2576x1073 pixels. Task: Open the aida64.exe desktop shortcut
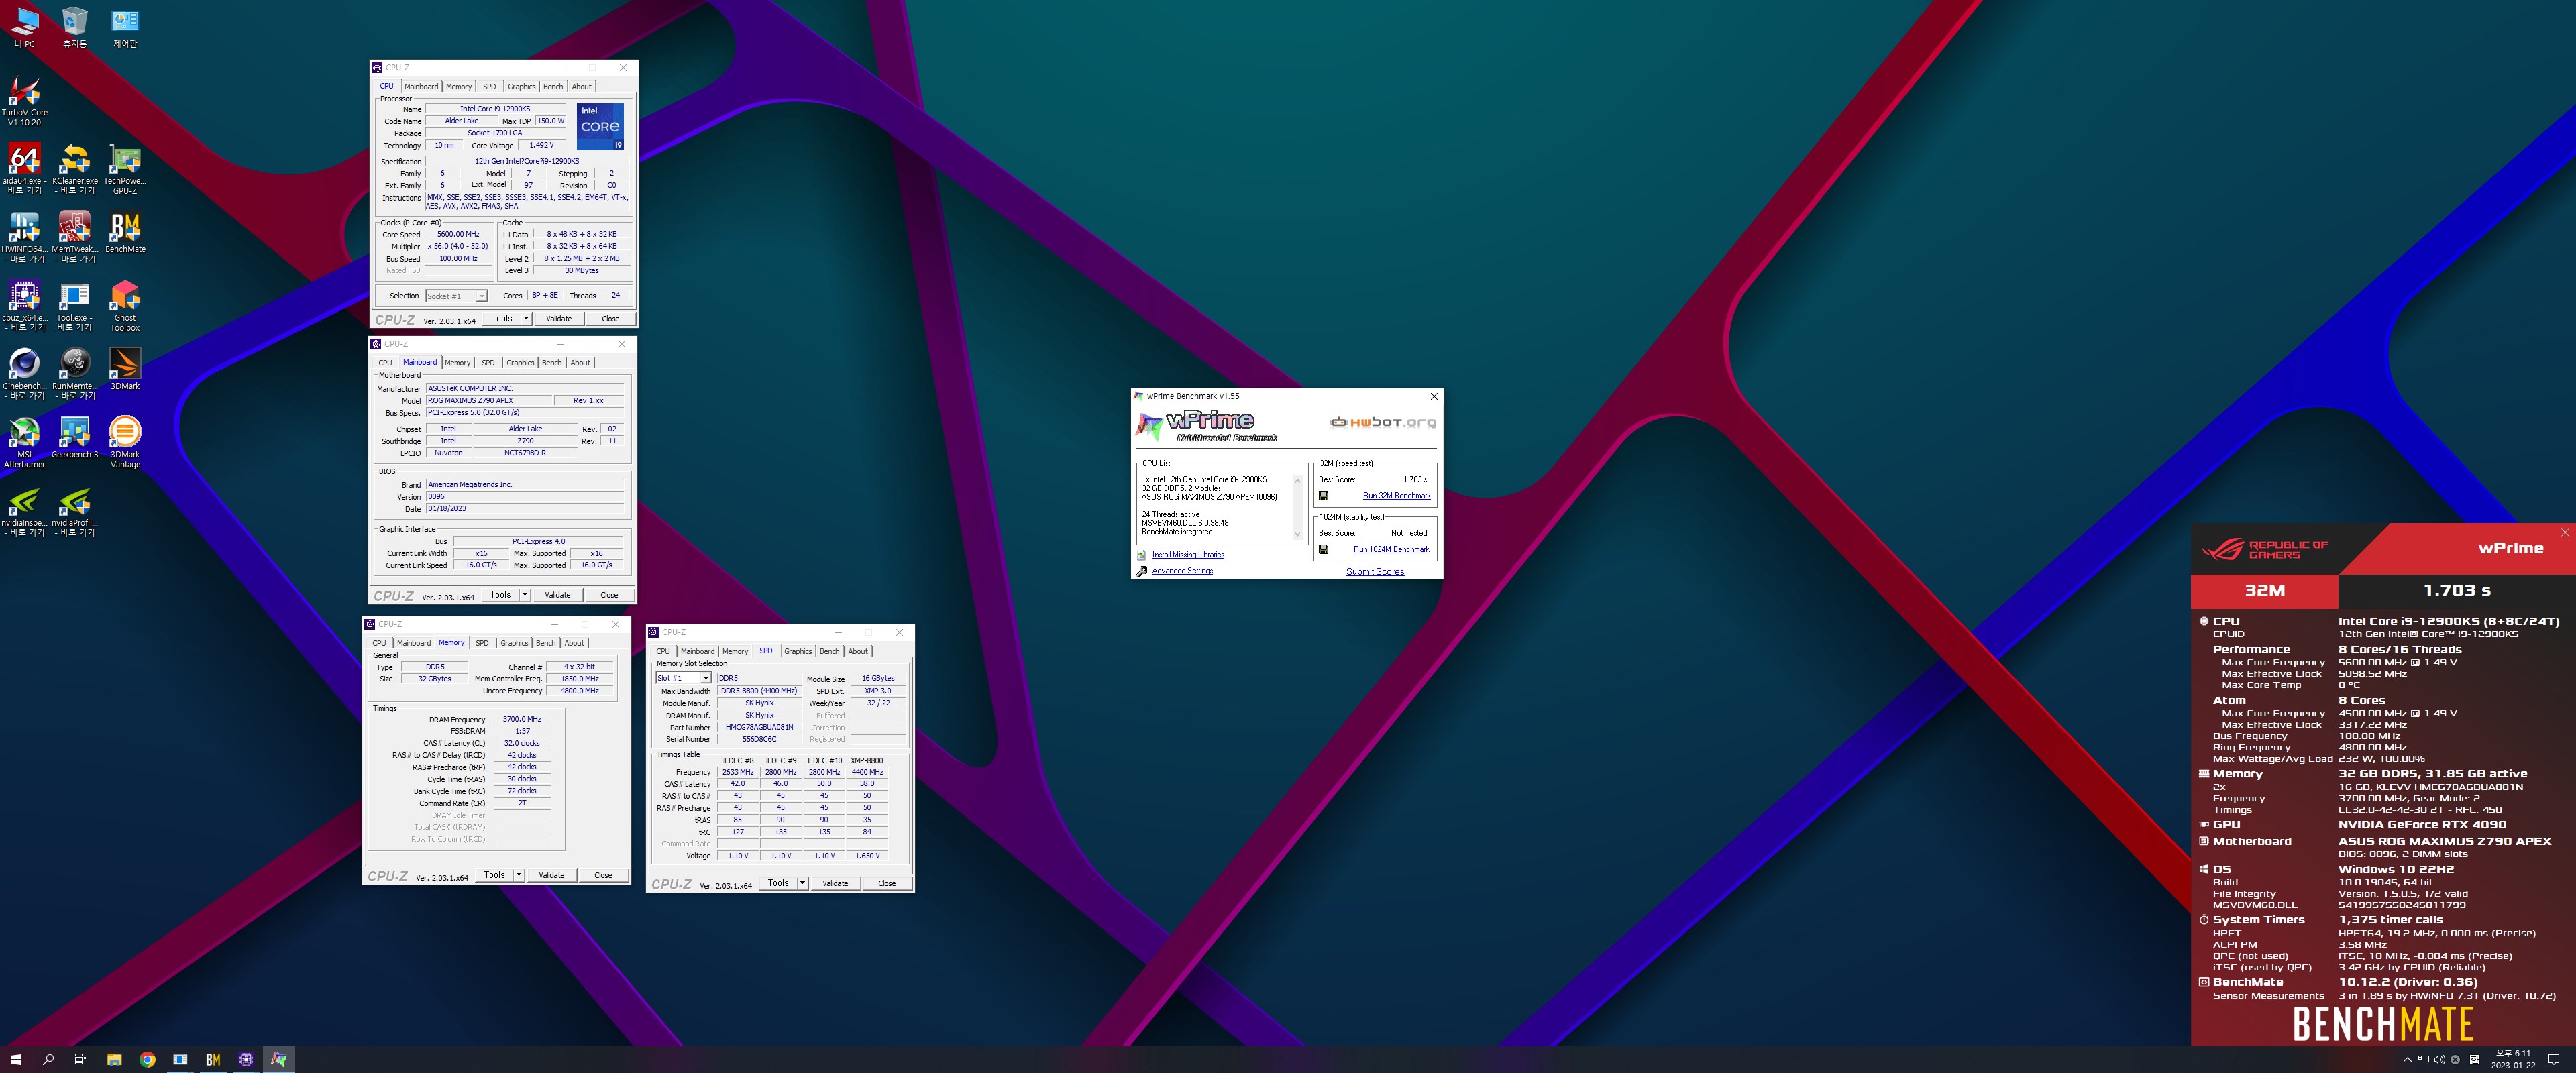[x=24, y=168]
